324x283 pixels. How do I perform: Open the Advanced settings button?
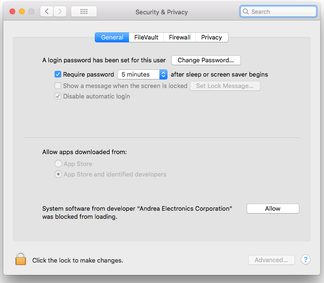tap(271, 260)
